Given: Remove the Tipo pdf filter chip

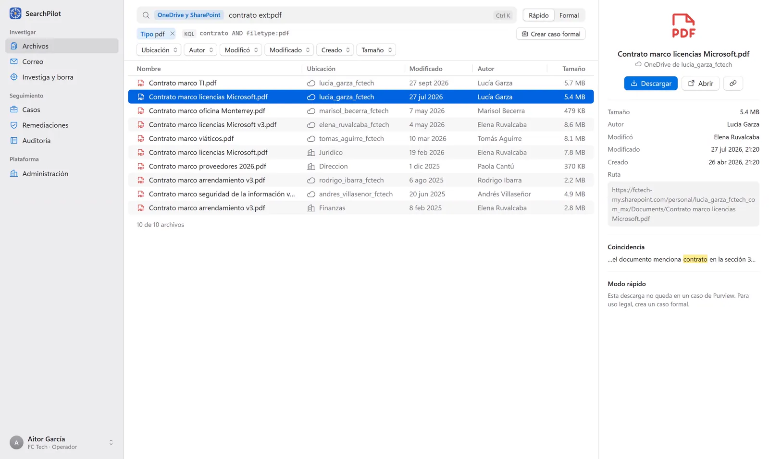Looking at the screenshot, I should coord(172,34).
